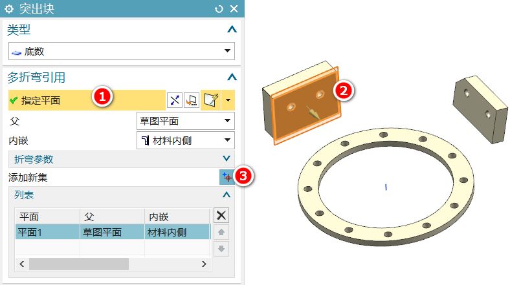This screenshot has height=285, width=510.
Task: Select the 平面1 row in the list
Action: [45, 232]
